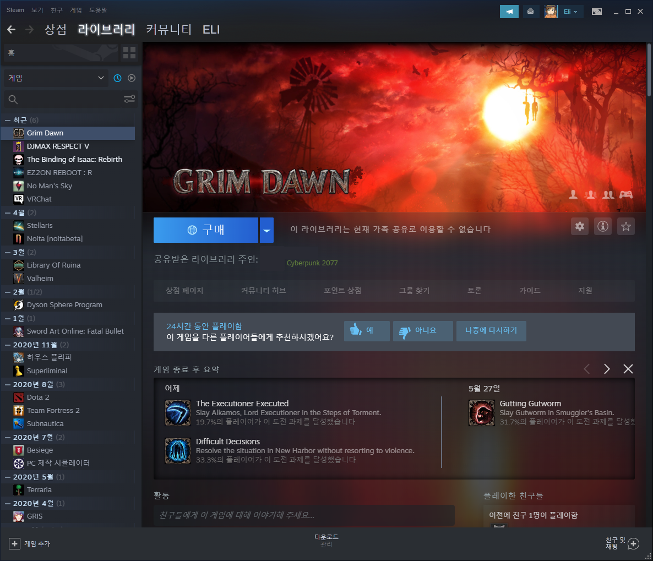Switch library to grid collections view
Screen dimensions: 653x561
point(129,52)
